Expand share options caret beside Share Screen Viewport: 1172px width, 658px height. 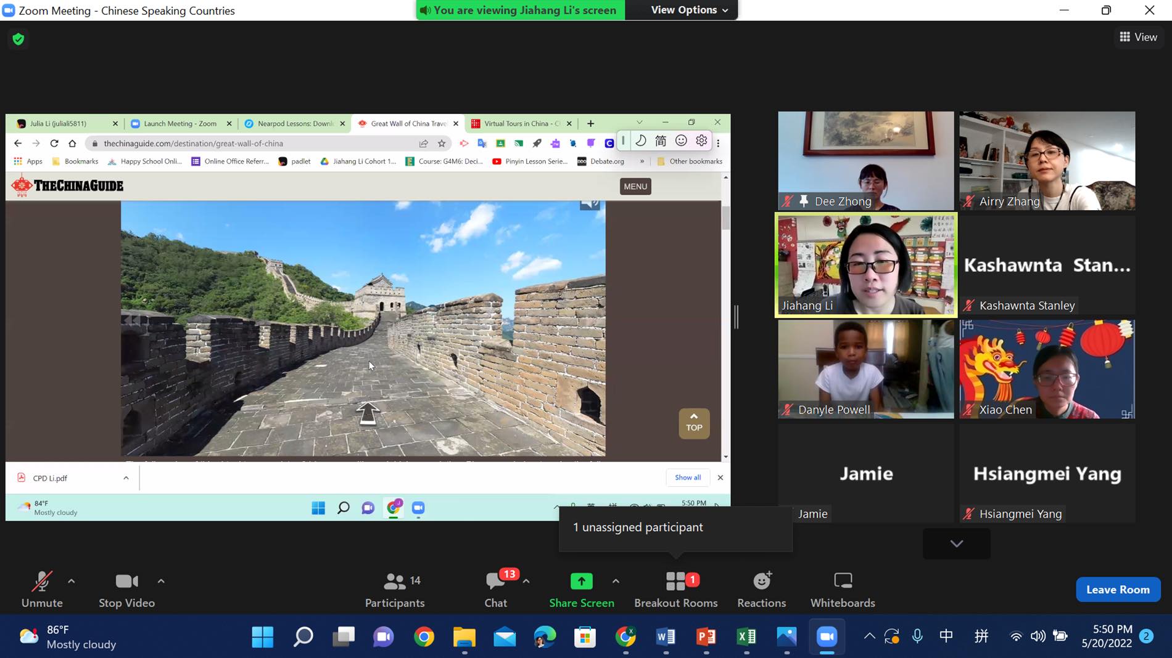coord(616,581)
